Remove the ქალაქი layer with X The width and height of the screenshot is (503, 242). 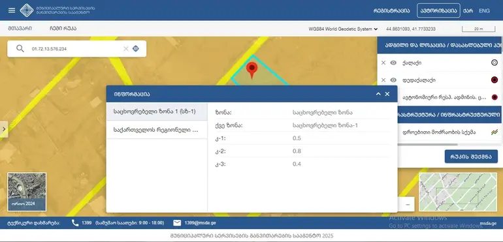383,63
